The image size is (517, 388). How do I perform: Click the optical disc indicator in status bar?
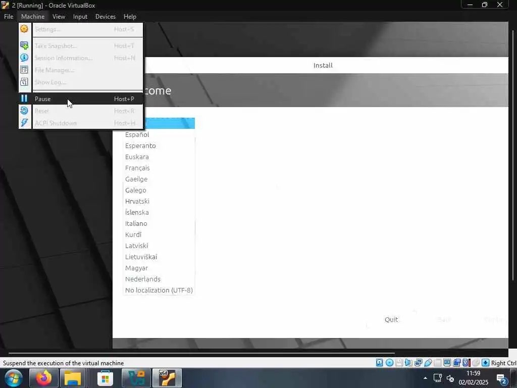point(389,363)
